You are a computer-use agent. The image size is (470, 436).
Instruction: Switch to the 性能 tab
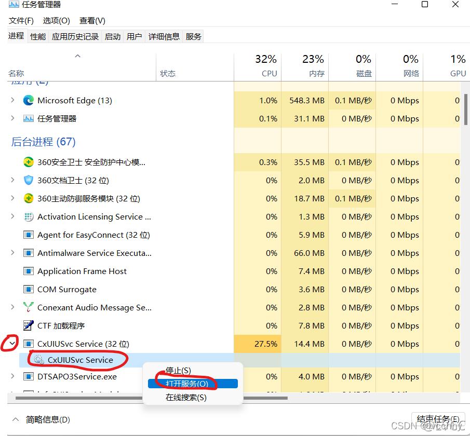(38, 36)
